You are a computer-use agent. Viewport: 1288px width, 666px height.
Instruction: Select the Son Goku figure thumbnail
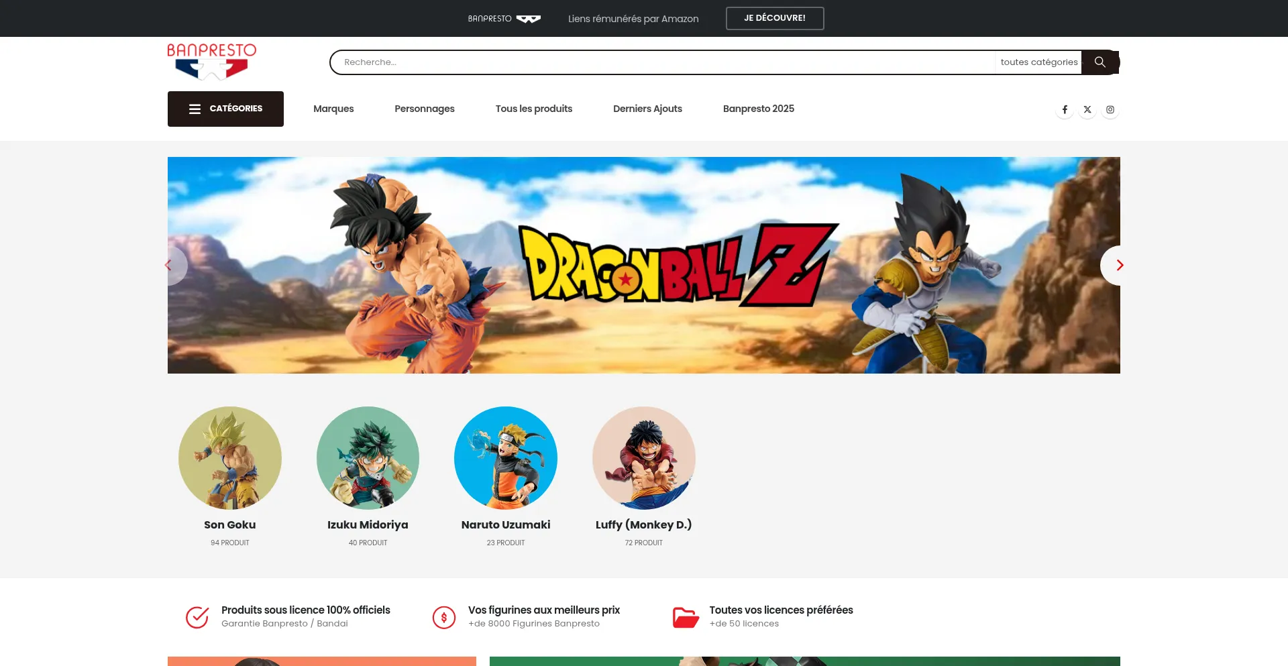tap(230, 458)
